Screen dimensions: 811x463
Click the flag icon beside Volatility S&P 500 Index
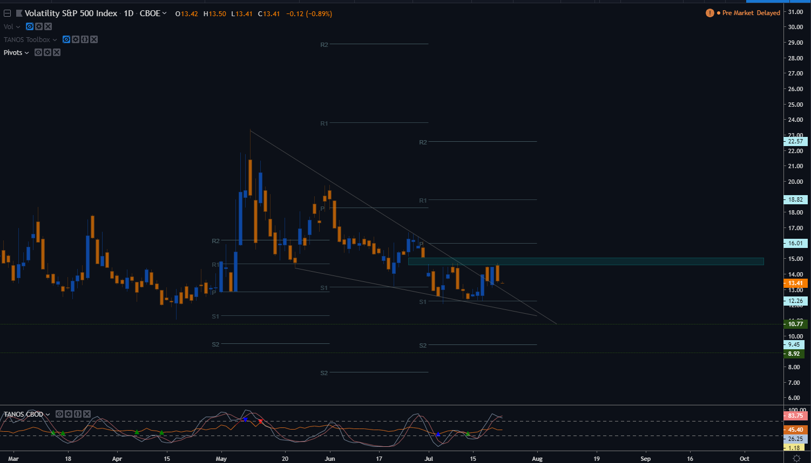click(19, 13)
